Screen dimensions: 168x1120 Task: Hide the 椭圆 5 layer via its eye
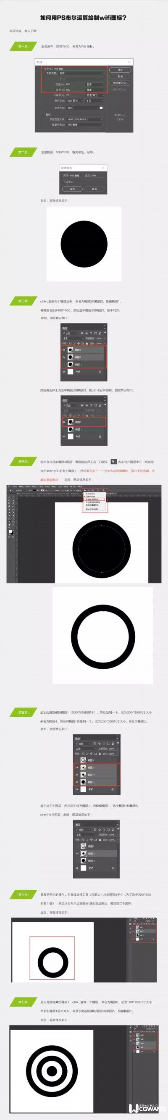click(77, 768)
